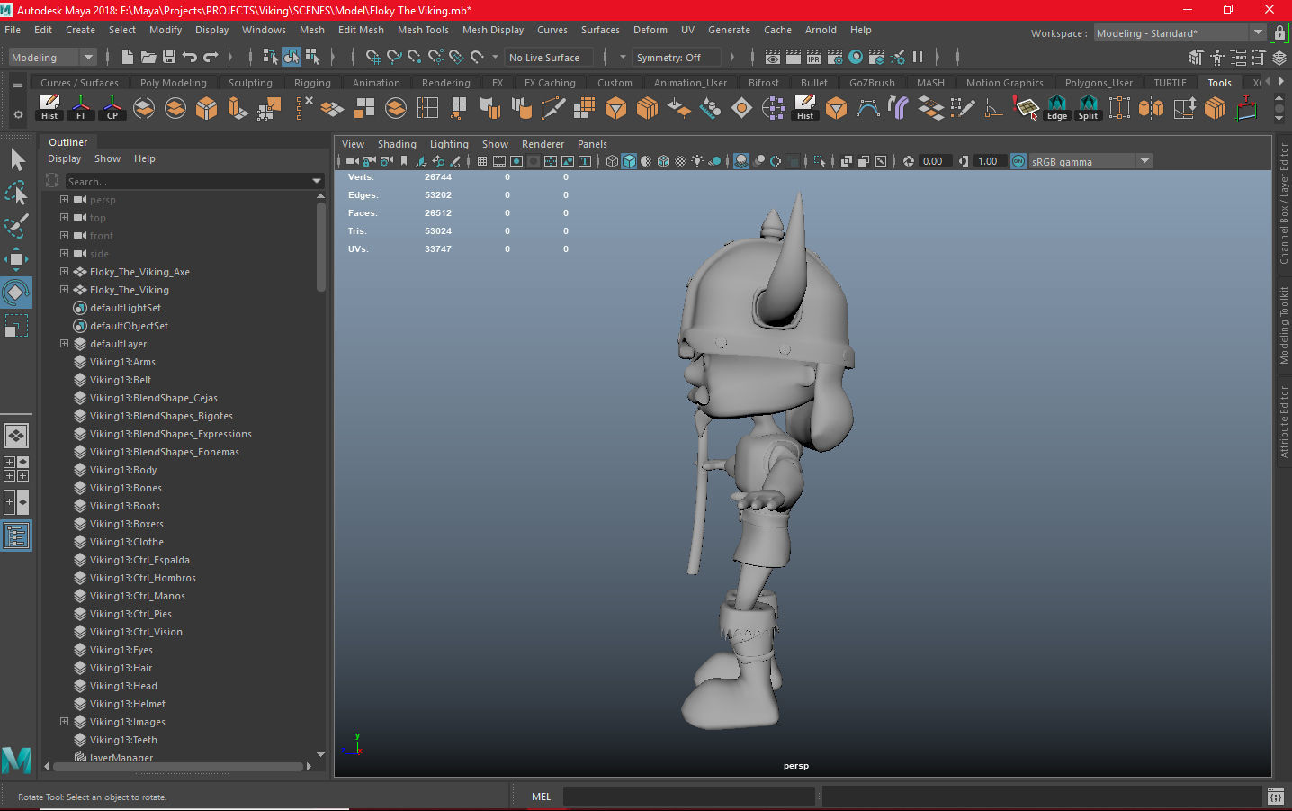Expand the Viking13:Images layer

[64, 721]
